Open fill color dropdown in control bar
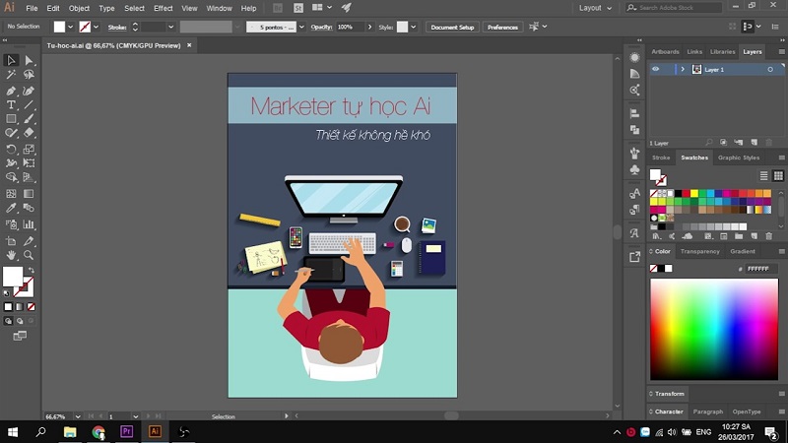This screenshot has height=443, width=788. [x=70, y=27]
